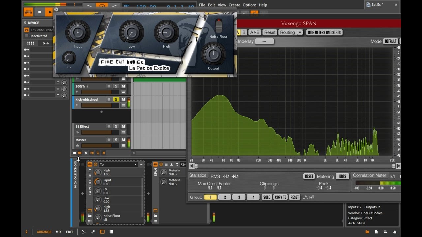Click the Input knob on La Petite Excite
This screenshot has width=422, height=237.
(77, 32)
